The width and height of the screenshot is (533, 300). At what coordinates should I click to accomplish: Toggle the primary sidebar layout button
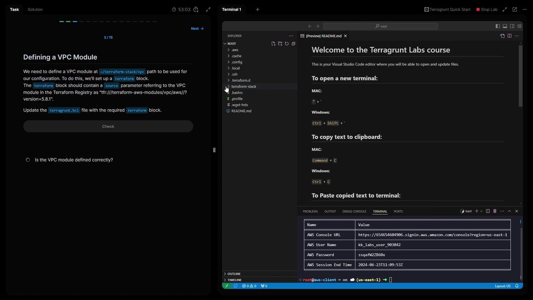tap(498, 26)
